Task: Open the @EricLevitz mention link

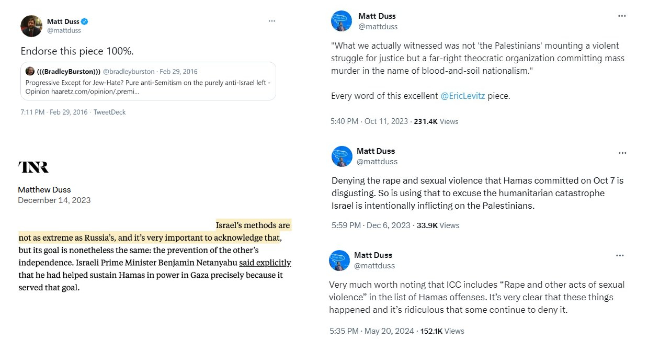Action: pos(463,96)
